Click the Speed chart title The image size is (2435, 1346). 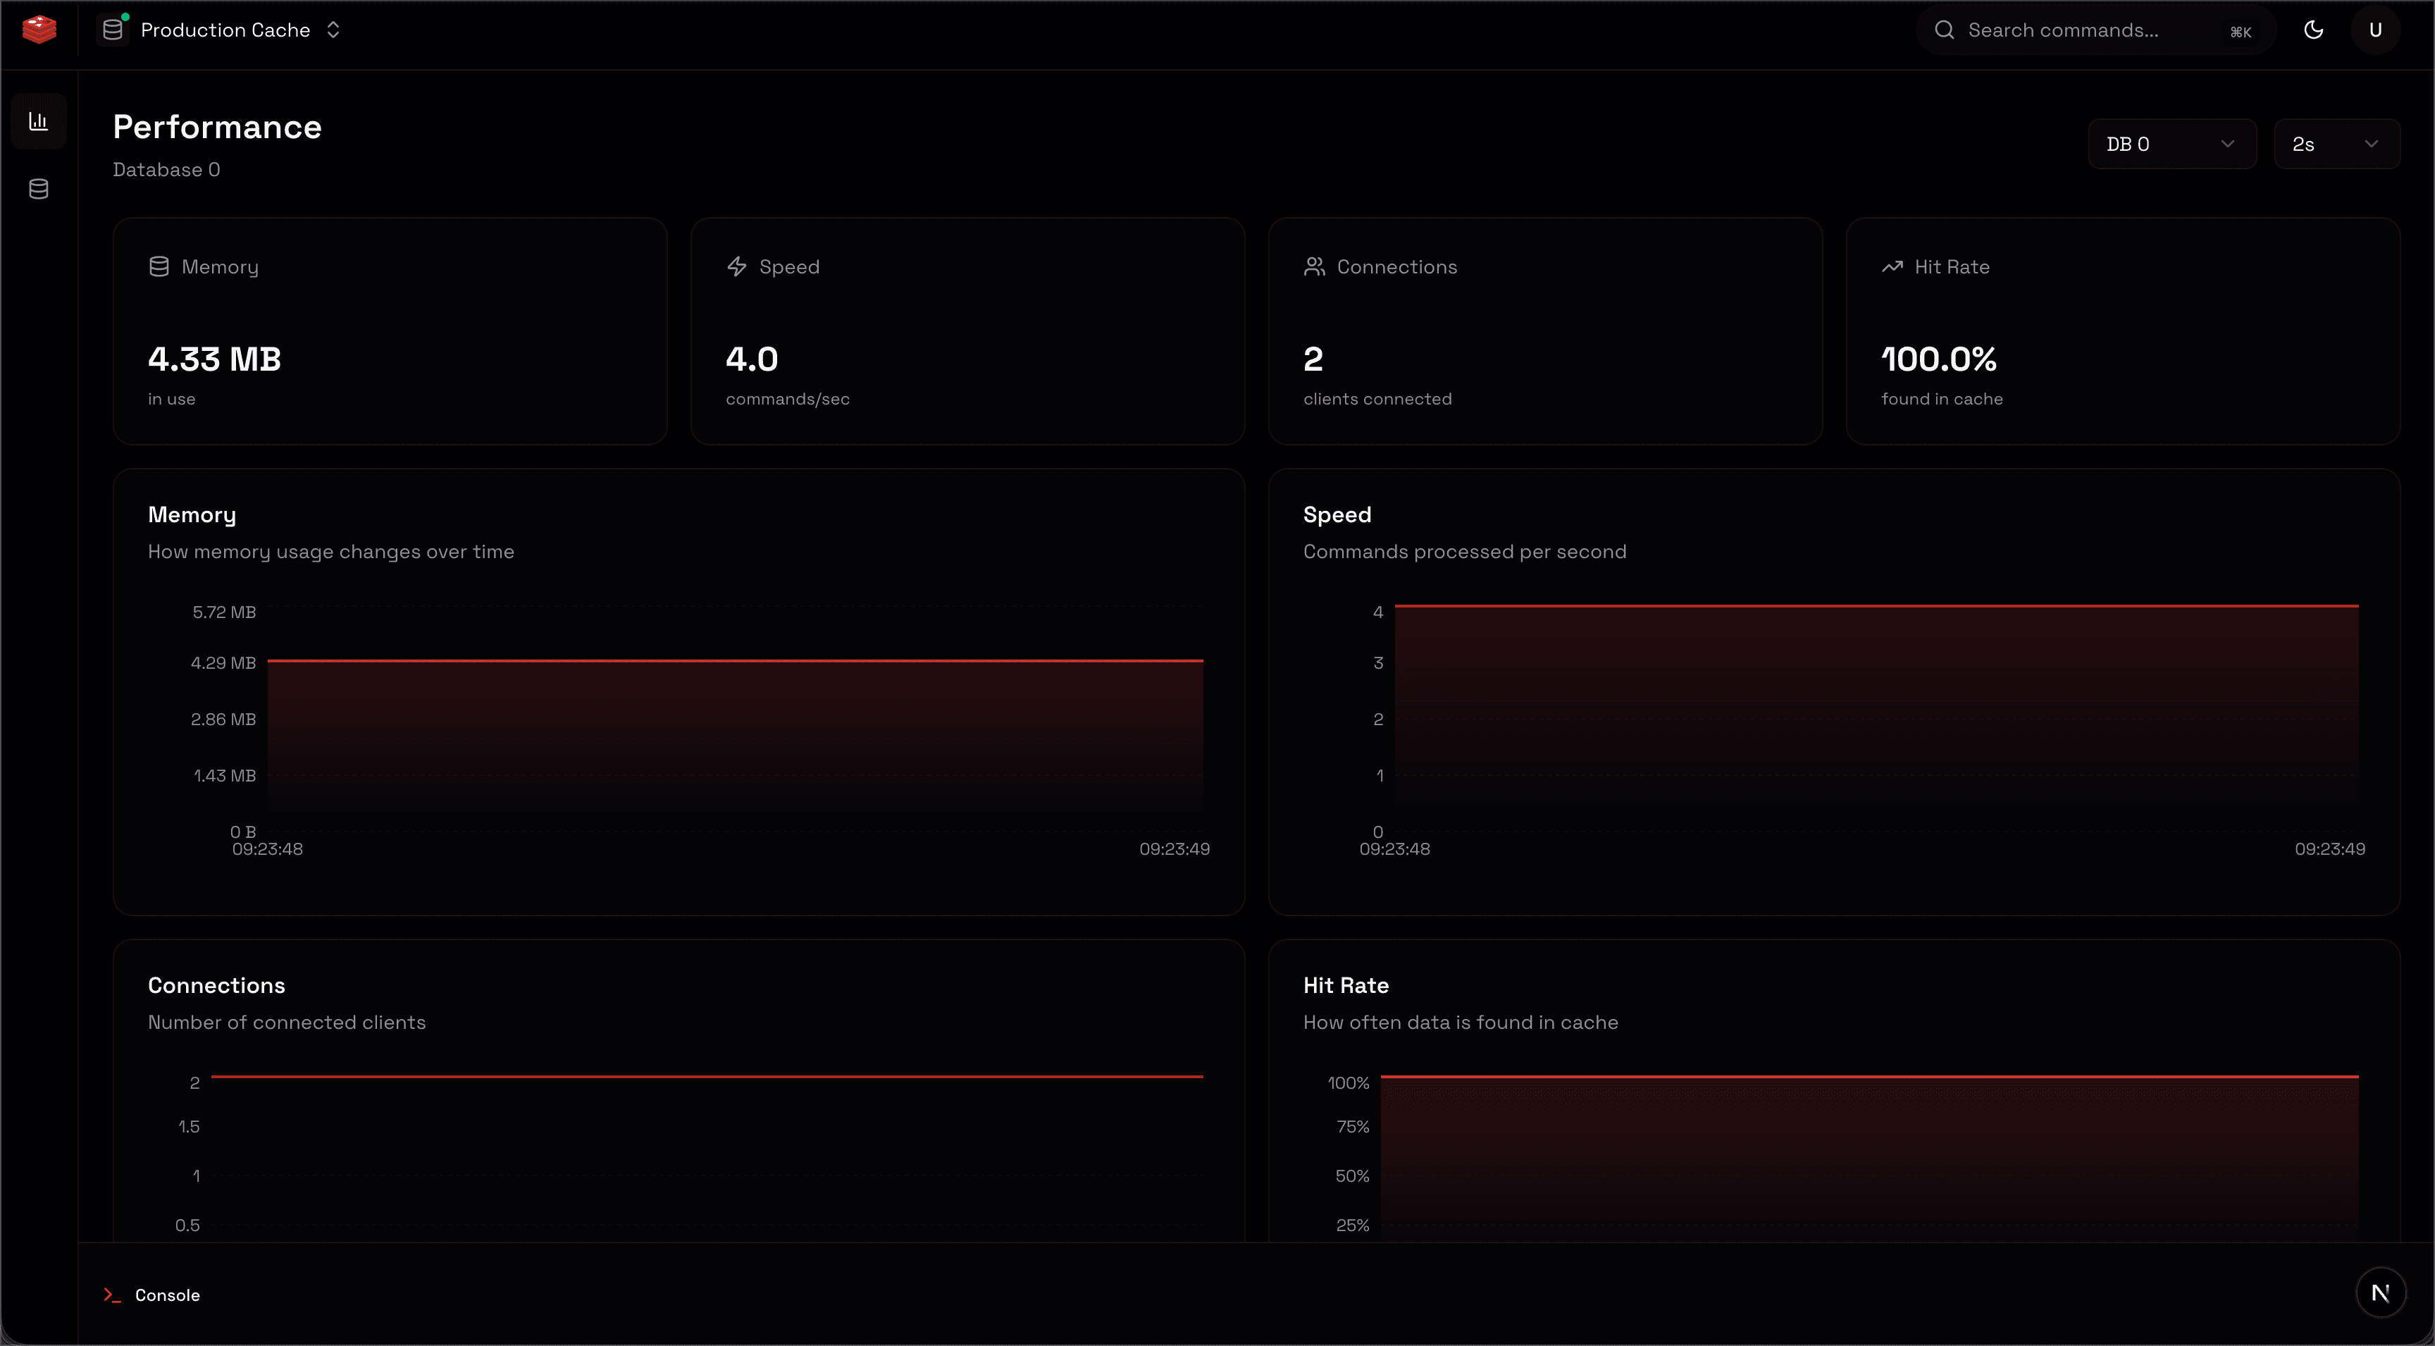(1337, 514)
